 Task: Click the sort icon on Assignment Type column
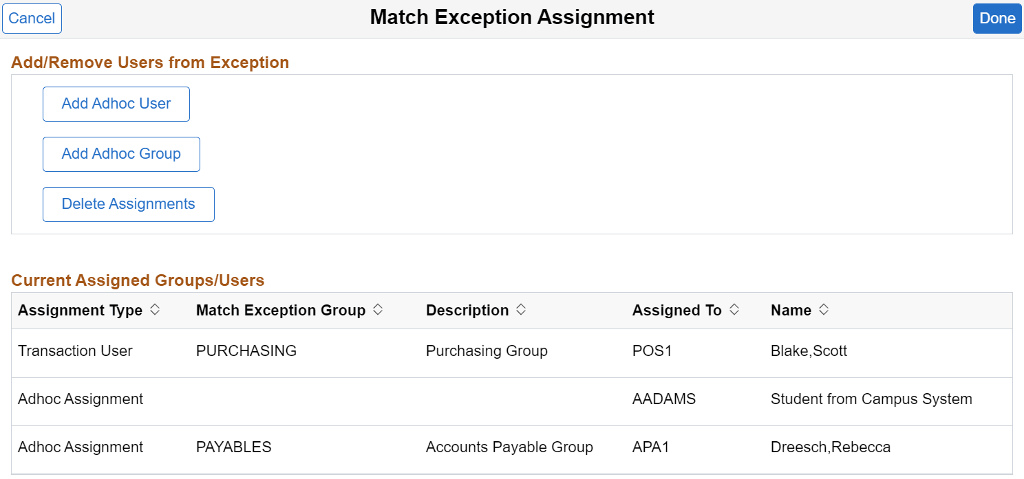coord(156,310)
